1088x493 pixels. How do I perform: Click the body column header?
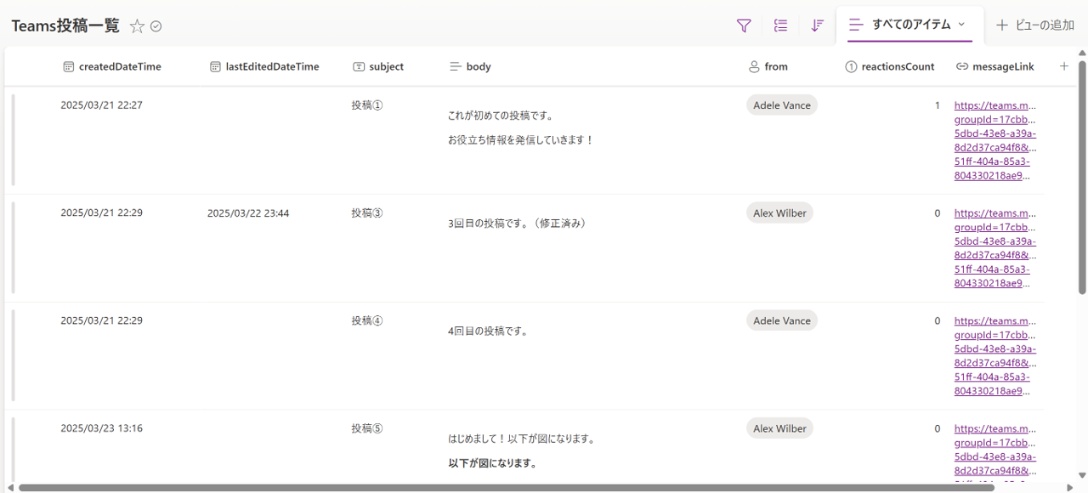478,66
